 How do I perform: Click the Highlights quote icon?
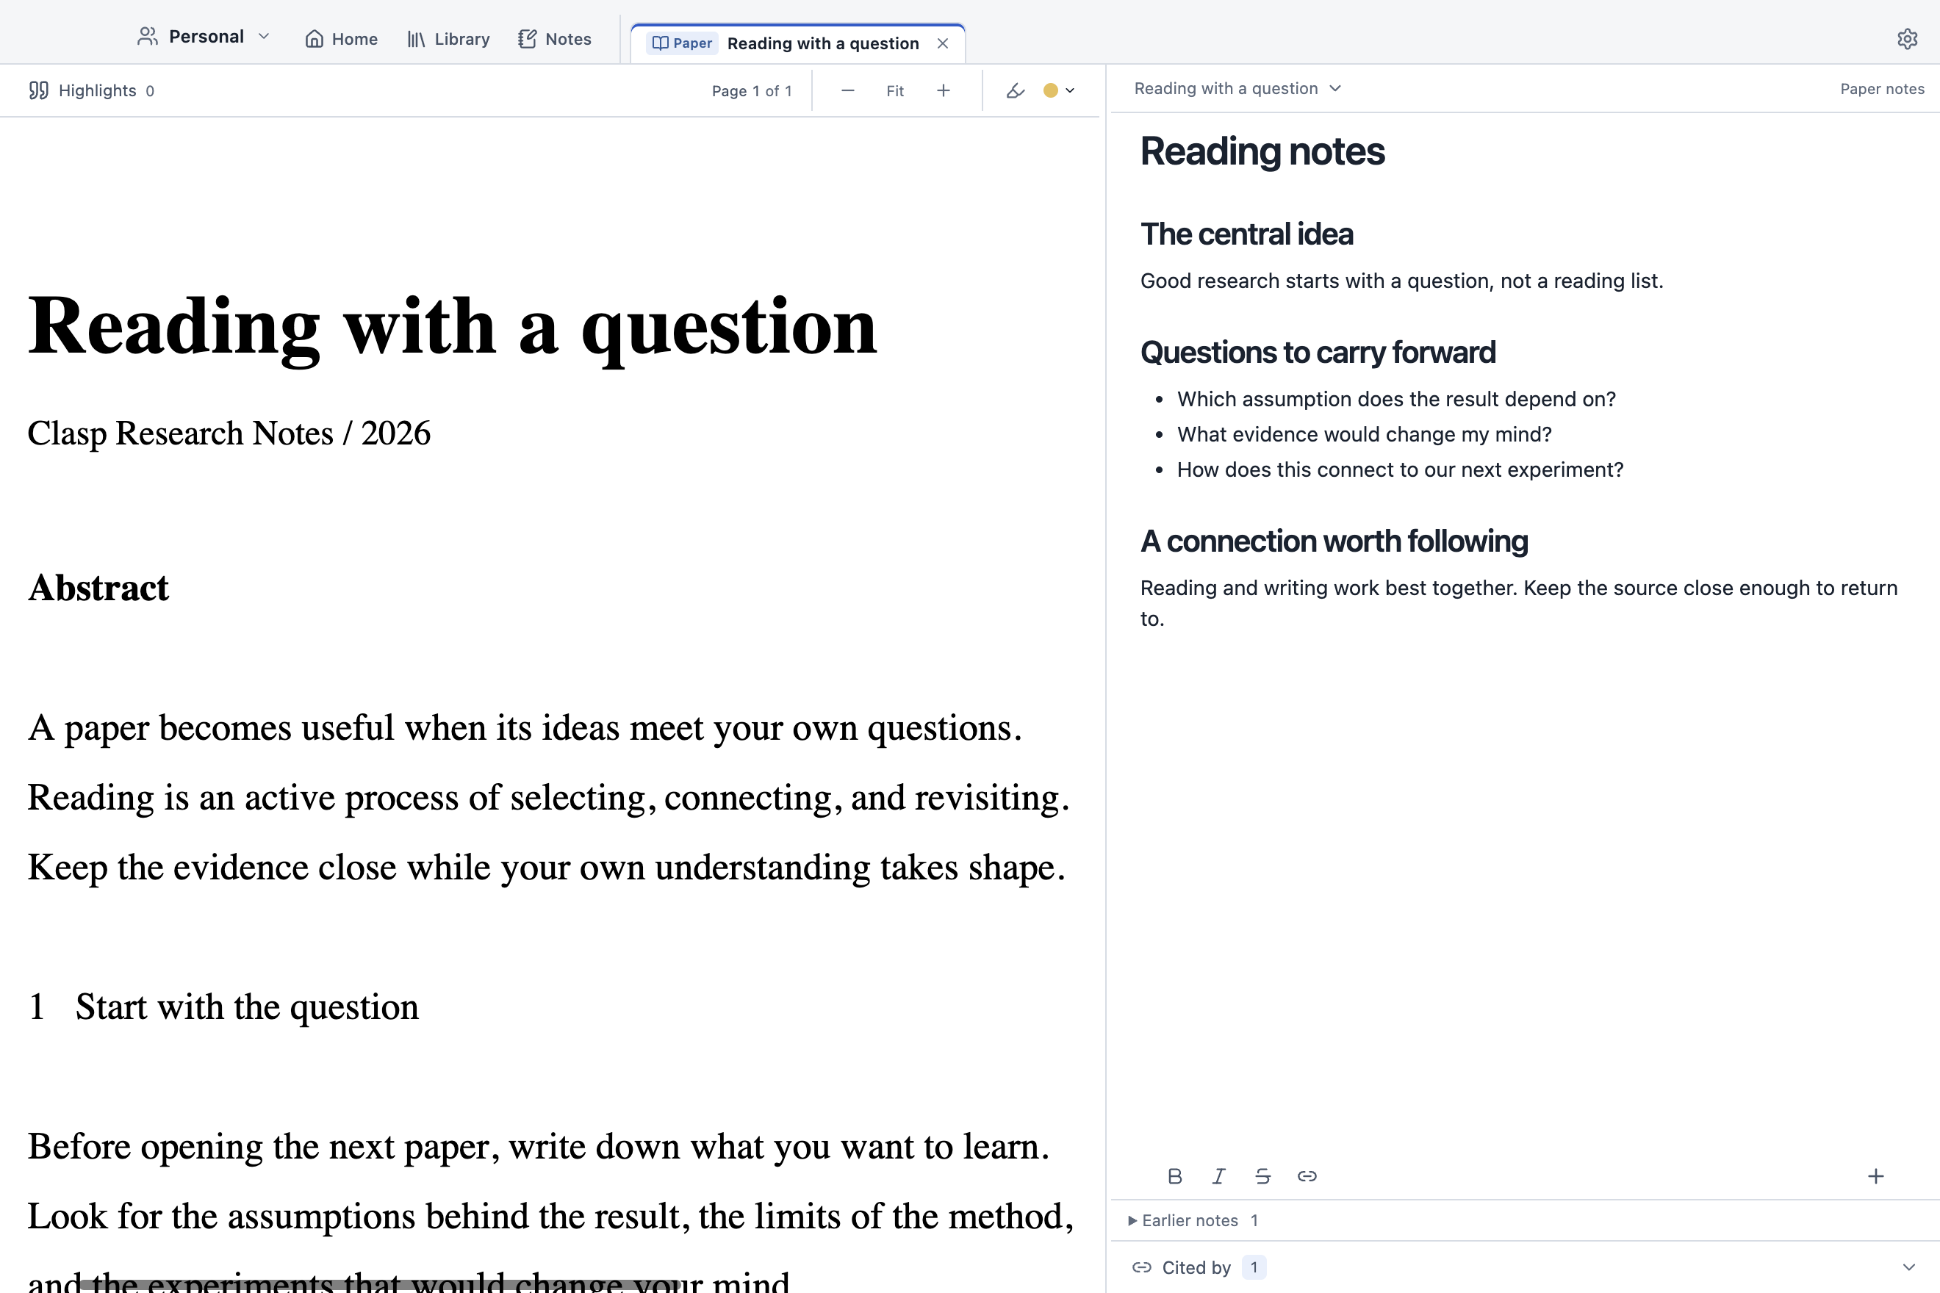coord(39,90)
